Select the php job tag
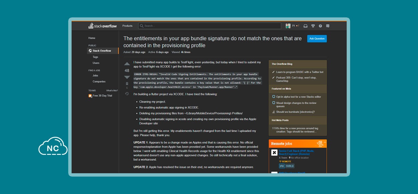 coord(282,166)
